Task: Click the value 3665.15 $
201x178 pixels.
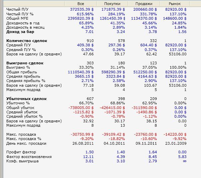Action: point(84,76)
